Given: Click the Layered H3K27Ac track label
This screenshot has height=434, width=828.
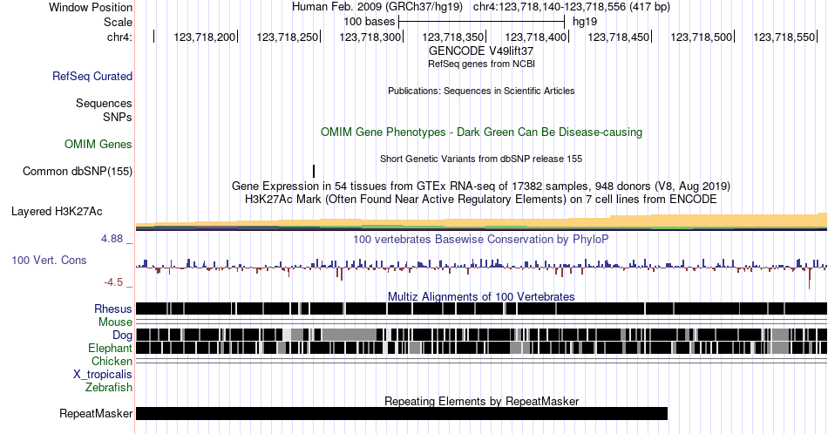Looking at the screenshot, I should point(57,211).
